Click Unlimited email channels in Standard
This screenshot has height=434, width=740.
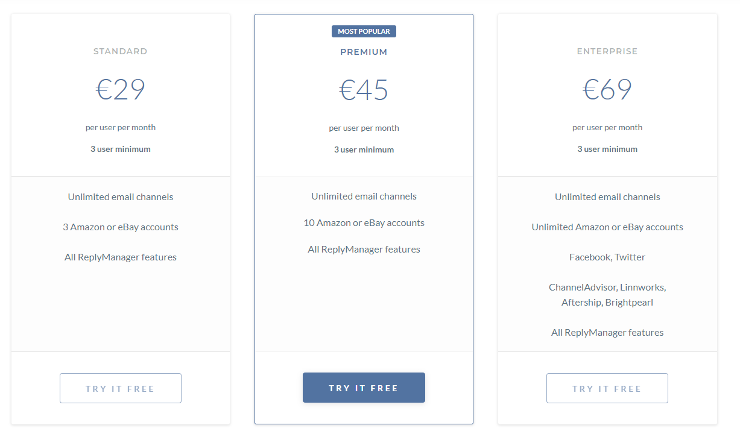[x=121, y=197]
